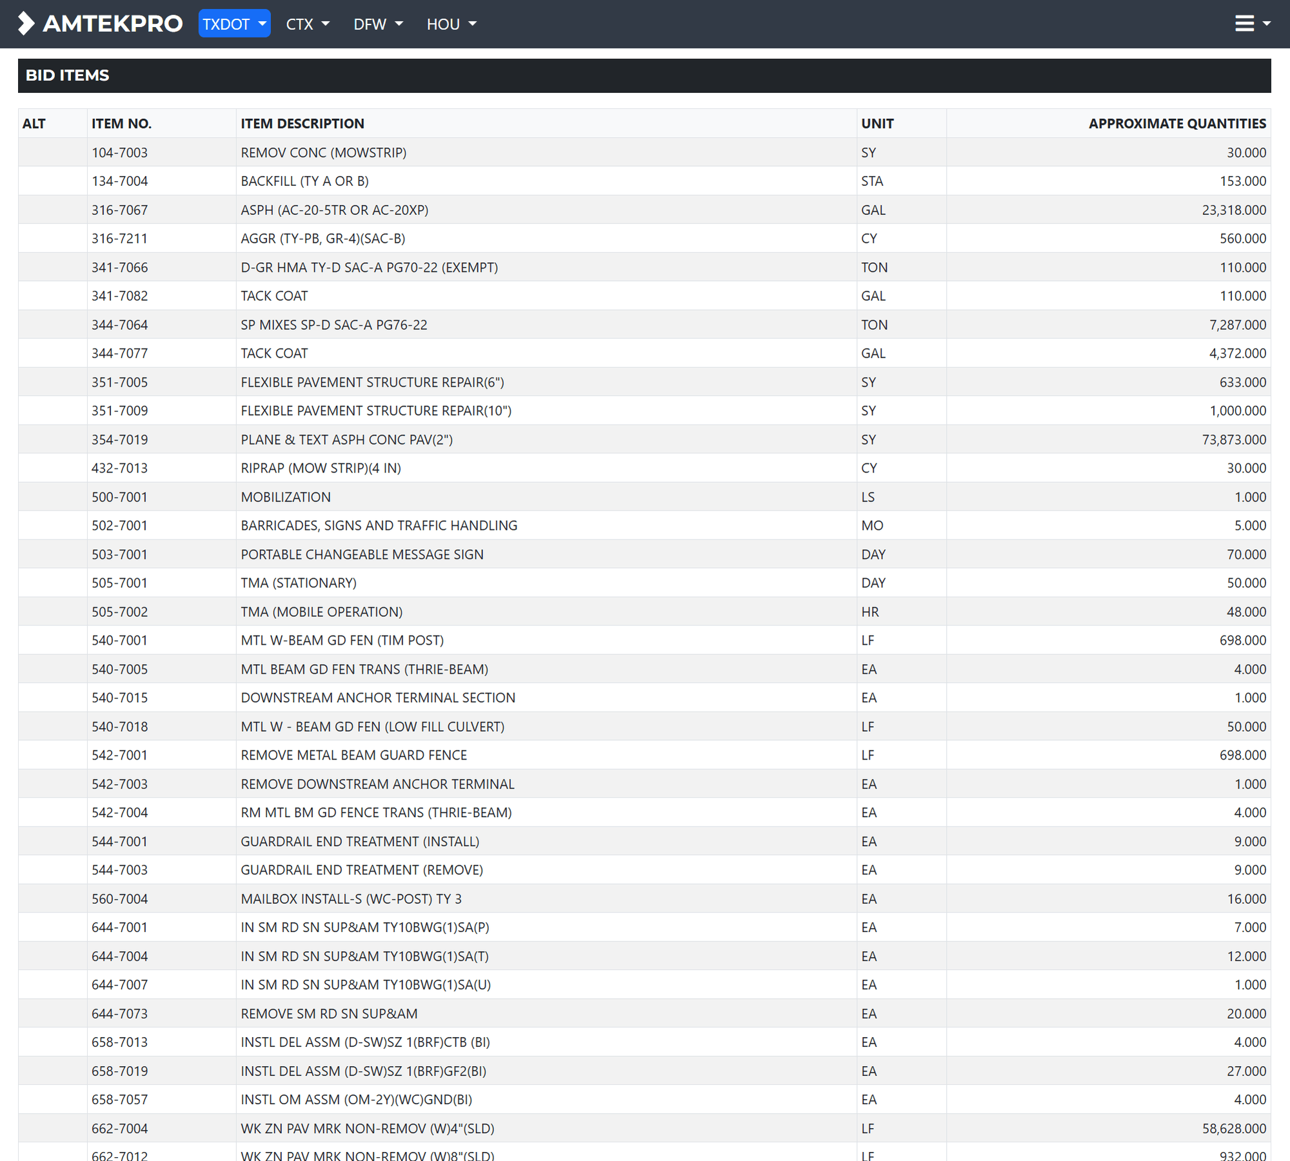Click the AMTEKPRO brand name link
Image resolution: width=1290 pixels, height=1161 pixels.
tap(112, 24)
